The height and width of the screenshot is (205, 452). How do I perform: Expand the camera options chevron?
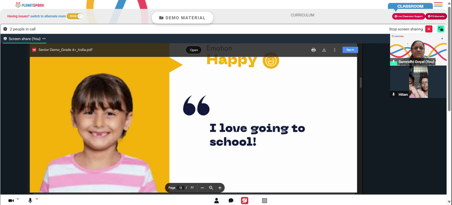tap(18, 199)
